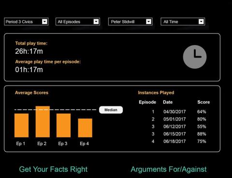Click the arrow on All Episodes dropdown
232x178 pixels.
96,22
